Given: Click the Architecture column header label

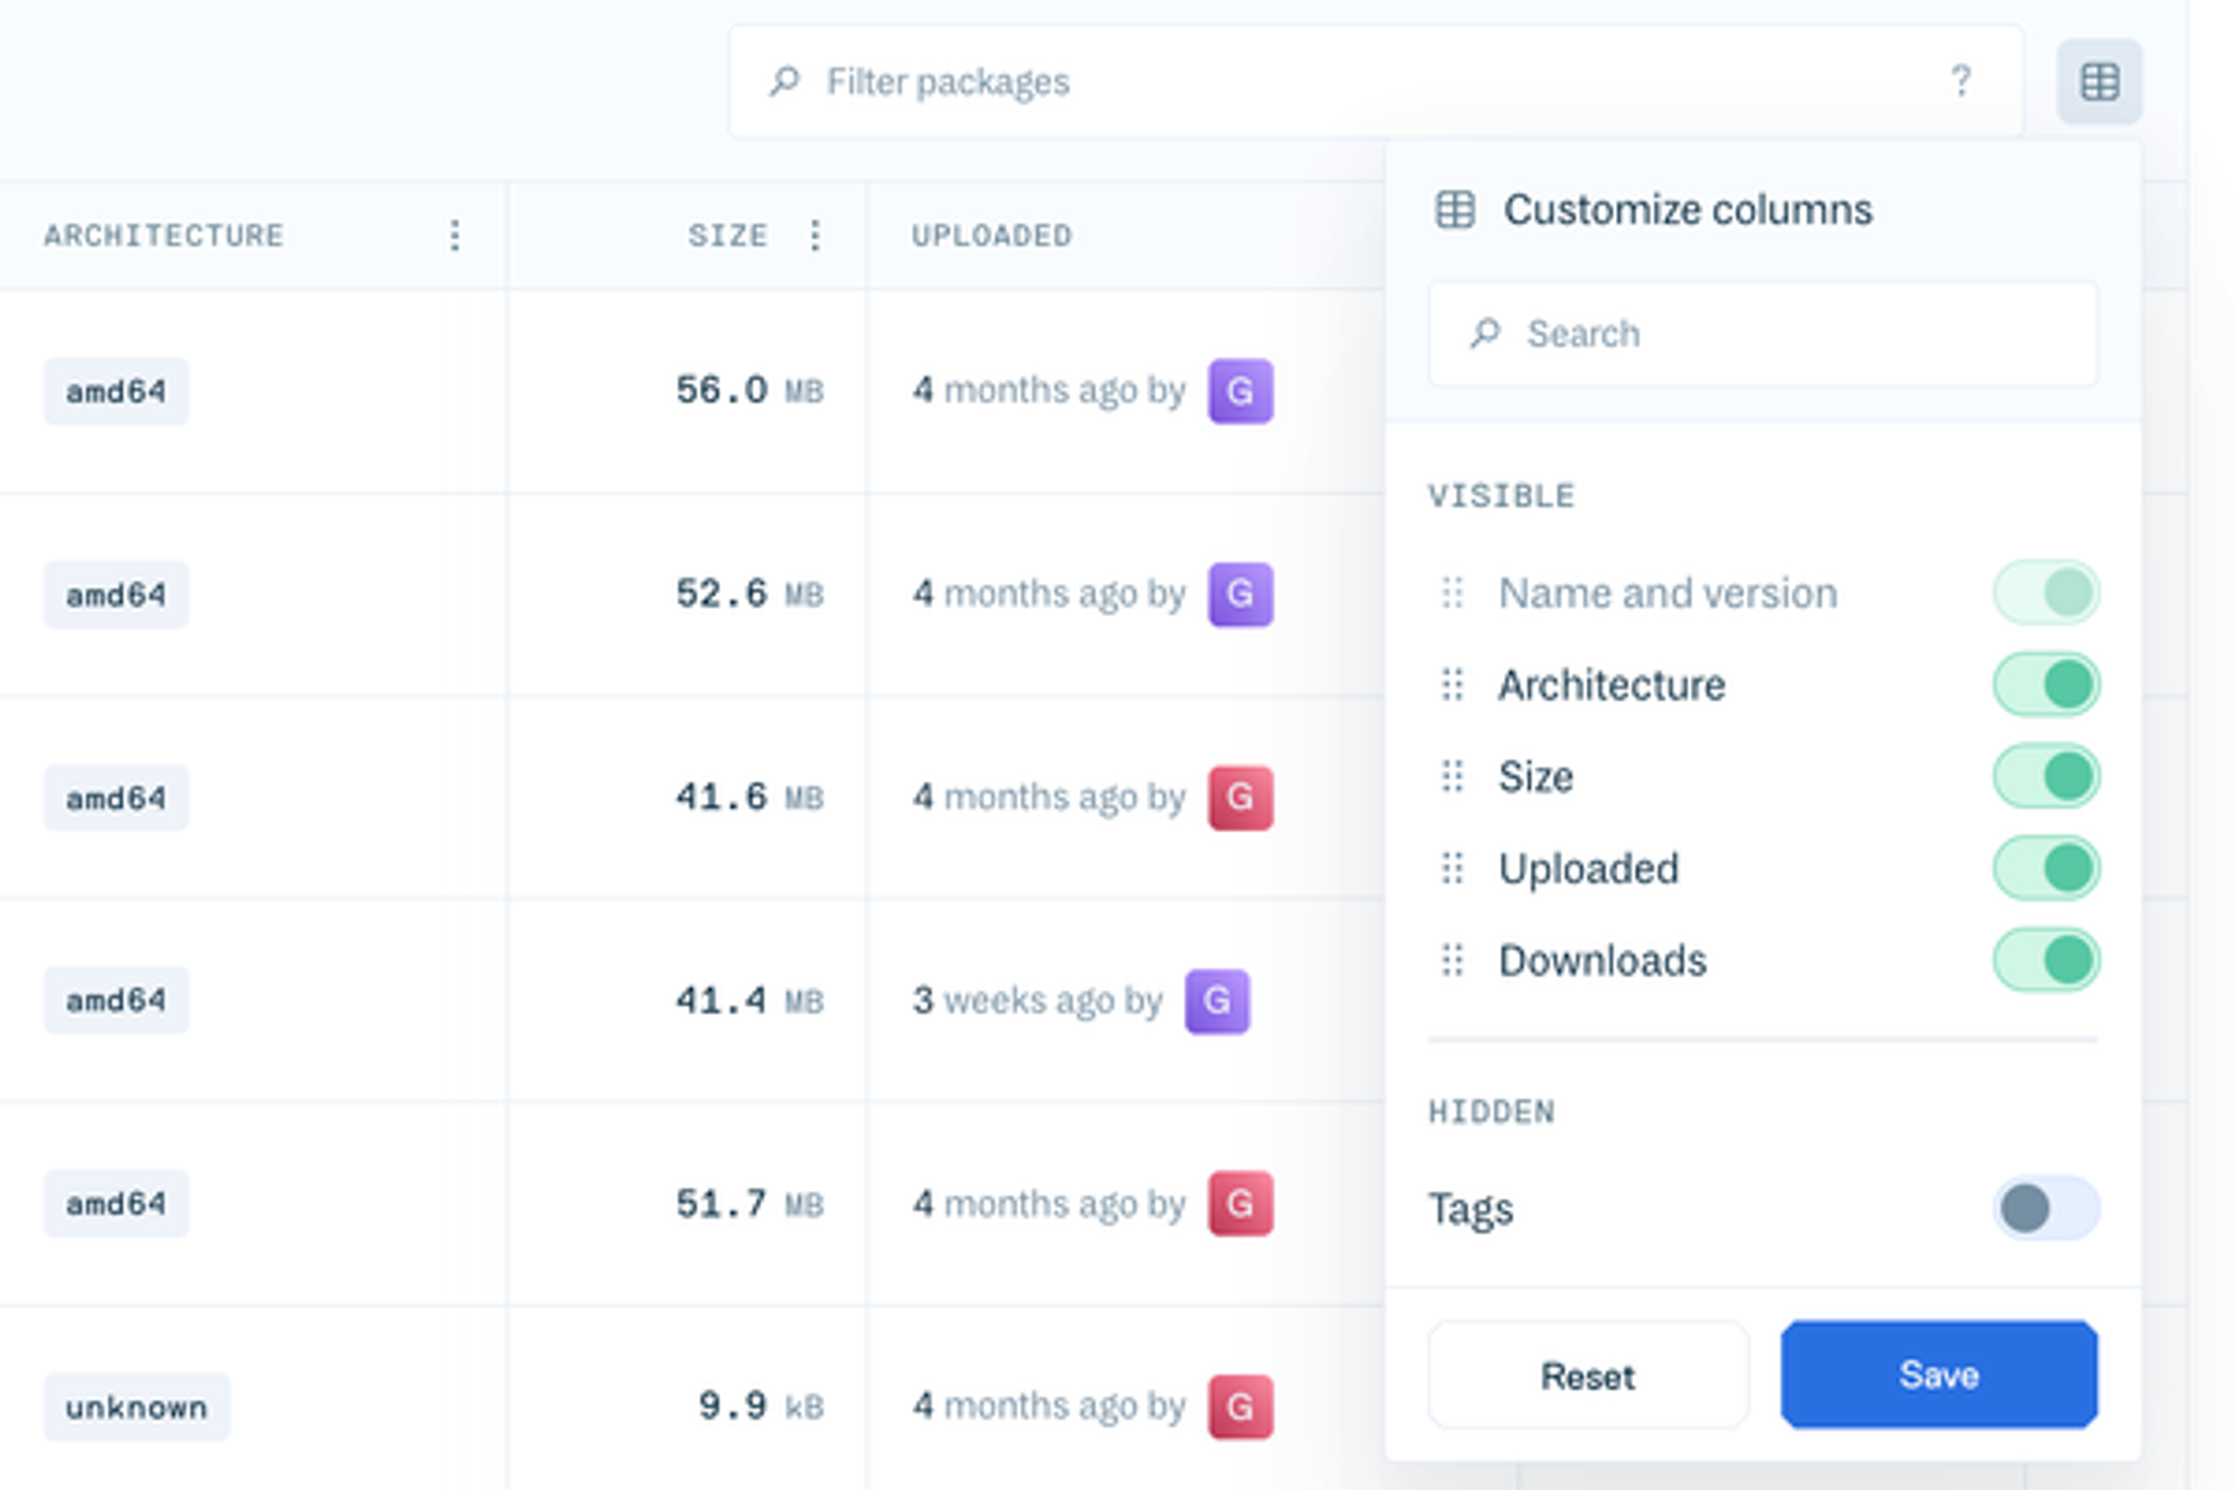Looking at the screenshot, I should click(x=164, y=235).
